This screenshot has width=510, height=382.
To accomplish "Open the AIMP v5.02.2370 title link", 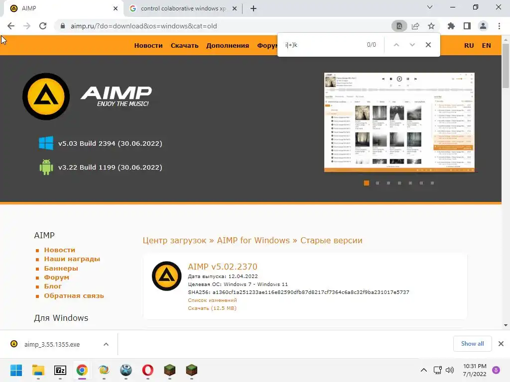I will click(x=223, y=267).
